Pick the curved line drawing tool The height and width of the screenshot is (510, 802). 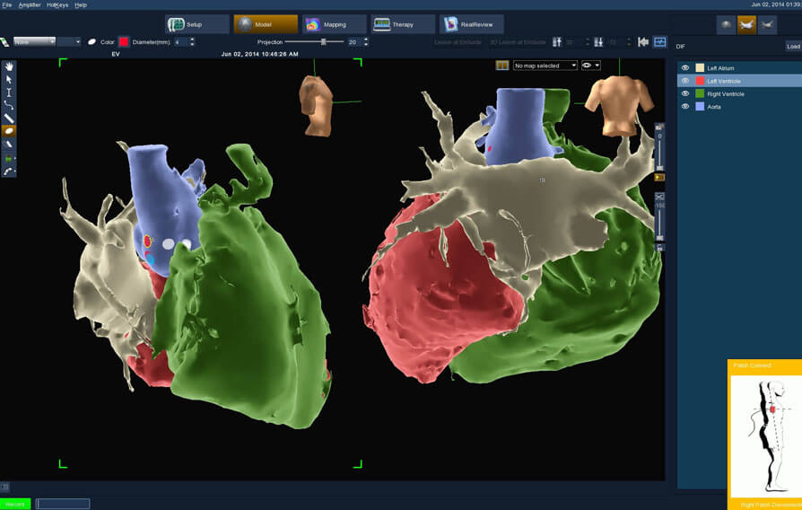(x=9, y=105)
